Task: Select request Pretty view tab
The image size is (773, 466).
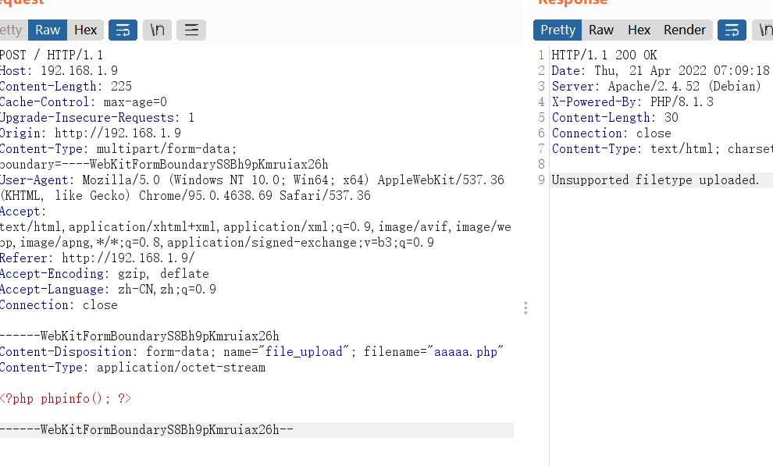Action: pos(12,30)
